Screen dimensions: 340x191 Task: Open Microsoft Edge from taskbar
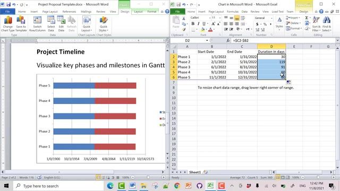[x=110, y=186]
